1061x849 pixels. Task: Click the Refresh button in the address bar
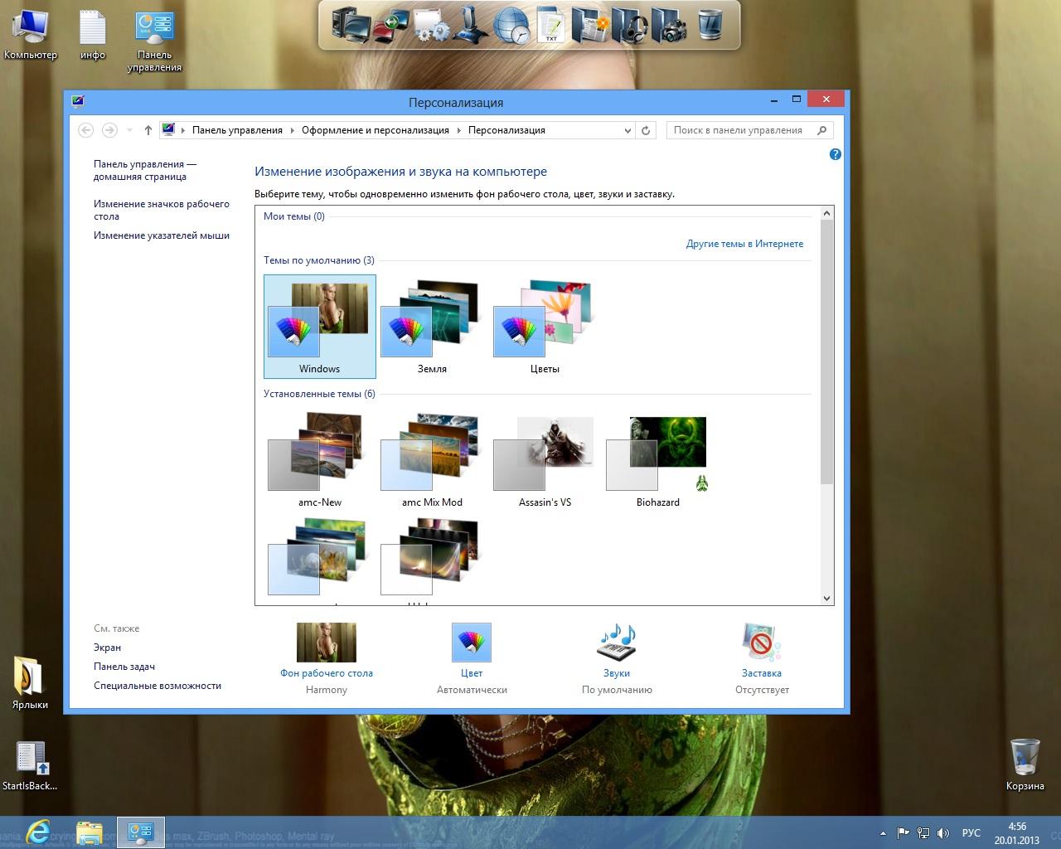(647, 130)
